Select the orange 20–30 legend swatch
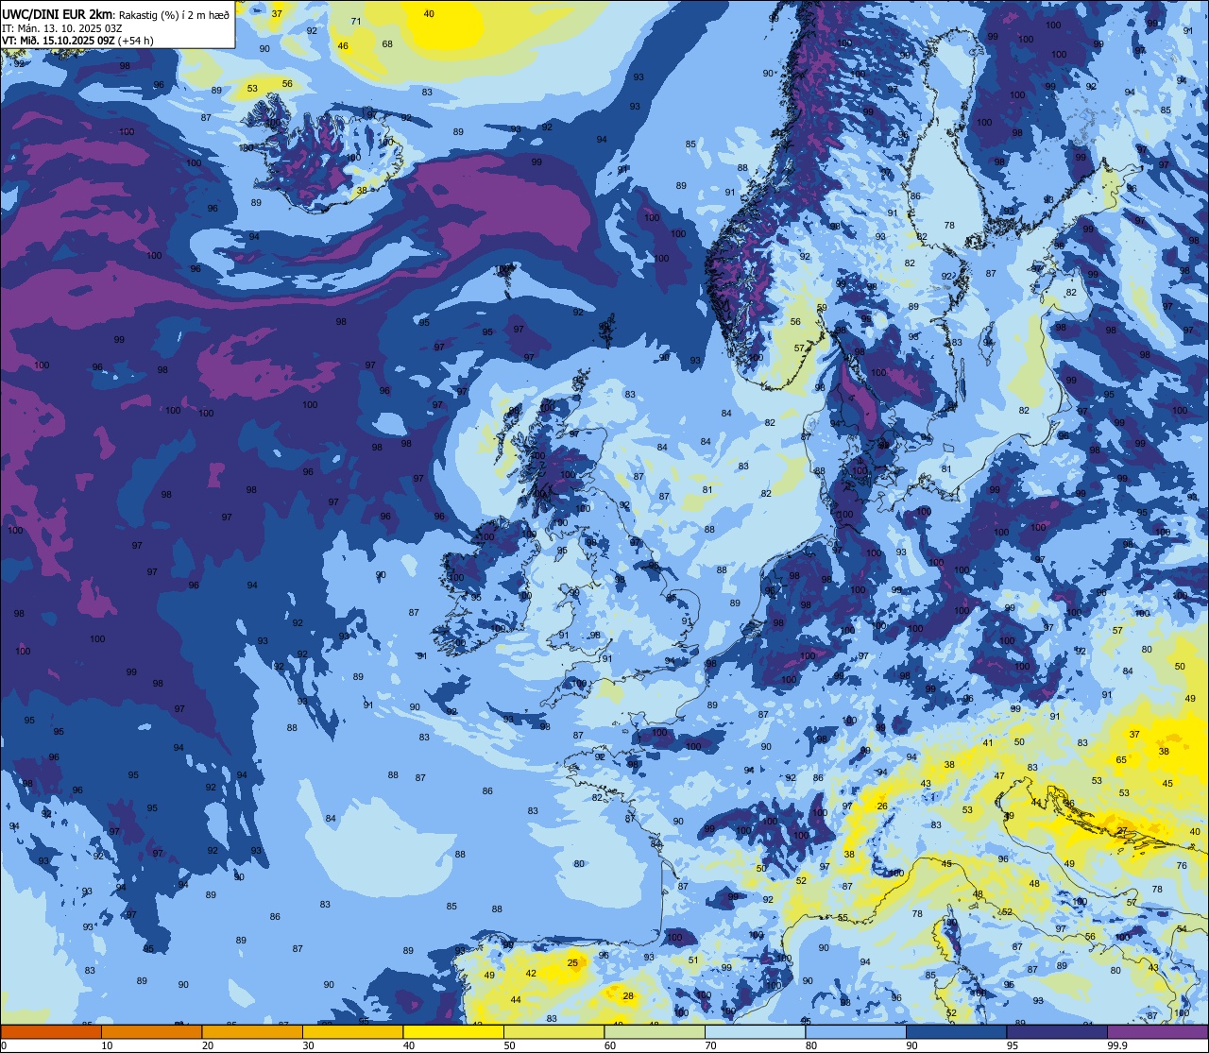The height and width of the screenshot is (1053, 1209). (252, 1031)
